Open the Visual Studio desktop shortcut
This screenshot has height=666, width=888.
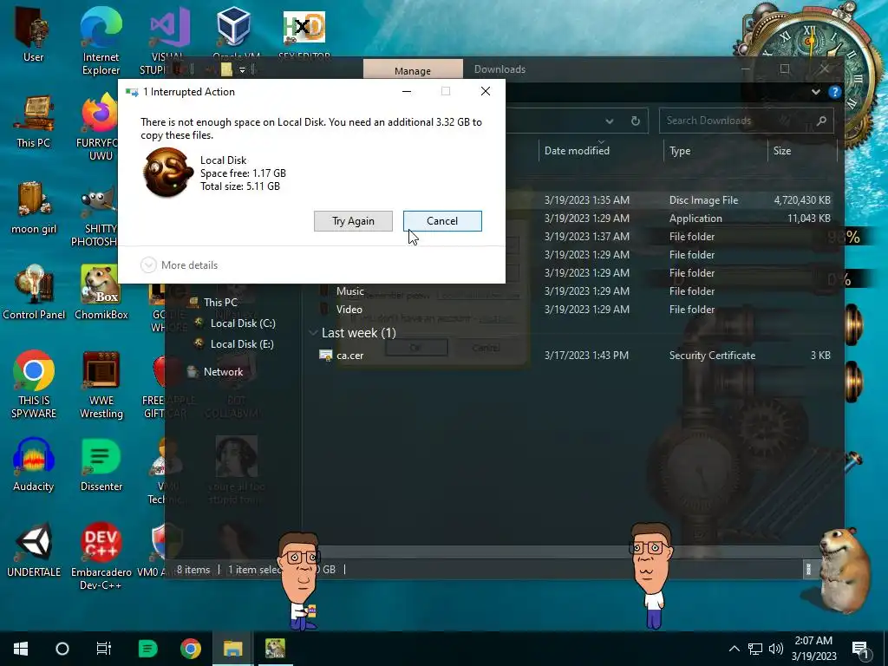(168, 40)
